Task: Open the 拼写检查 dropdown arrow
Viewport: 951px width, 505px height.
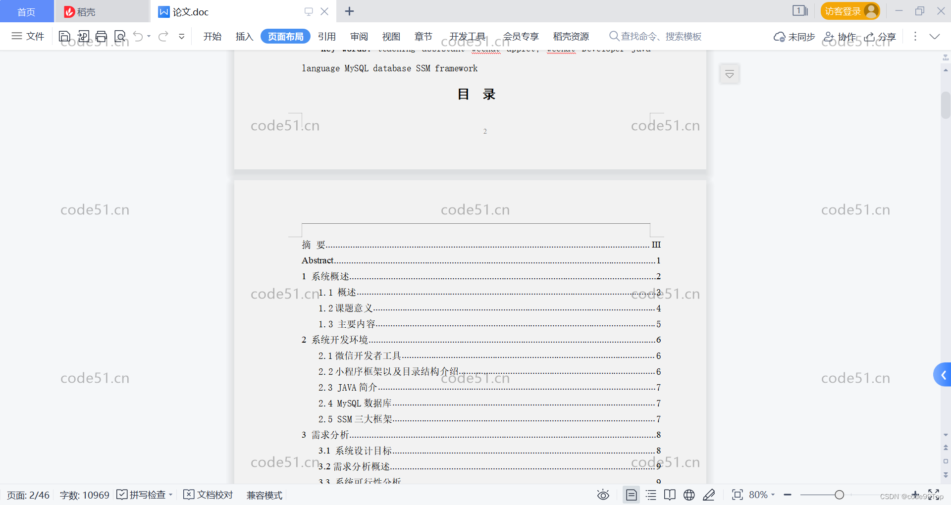Action: coord(171,495)
